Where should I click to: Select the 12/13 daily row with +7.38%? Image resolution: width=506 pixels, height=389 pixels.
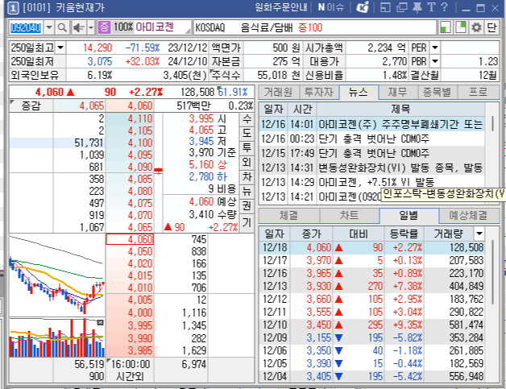tap(371, 286)
